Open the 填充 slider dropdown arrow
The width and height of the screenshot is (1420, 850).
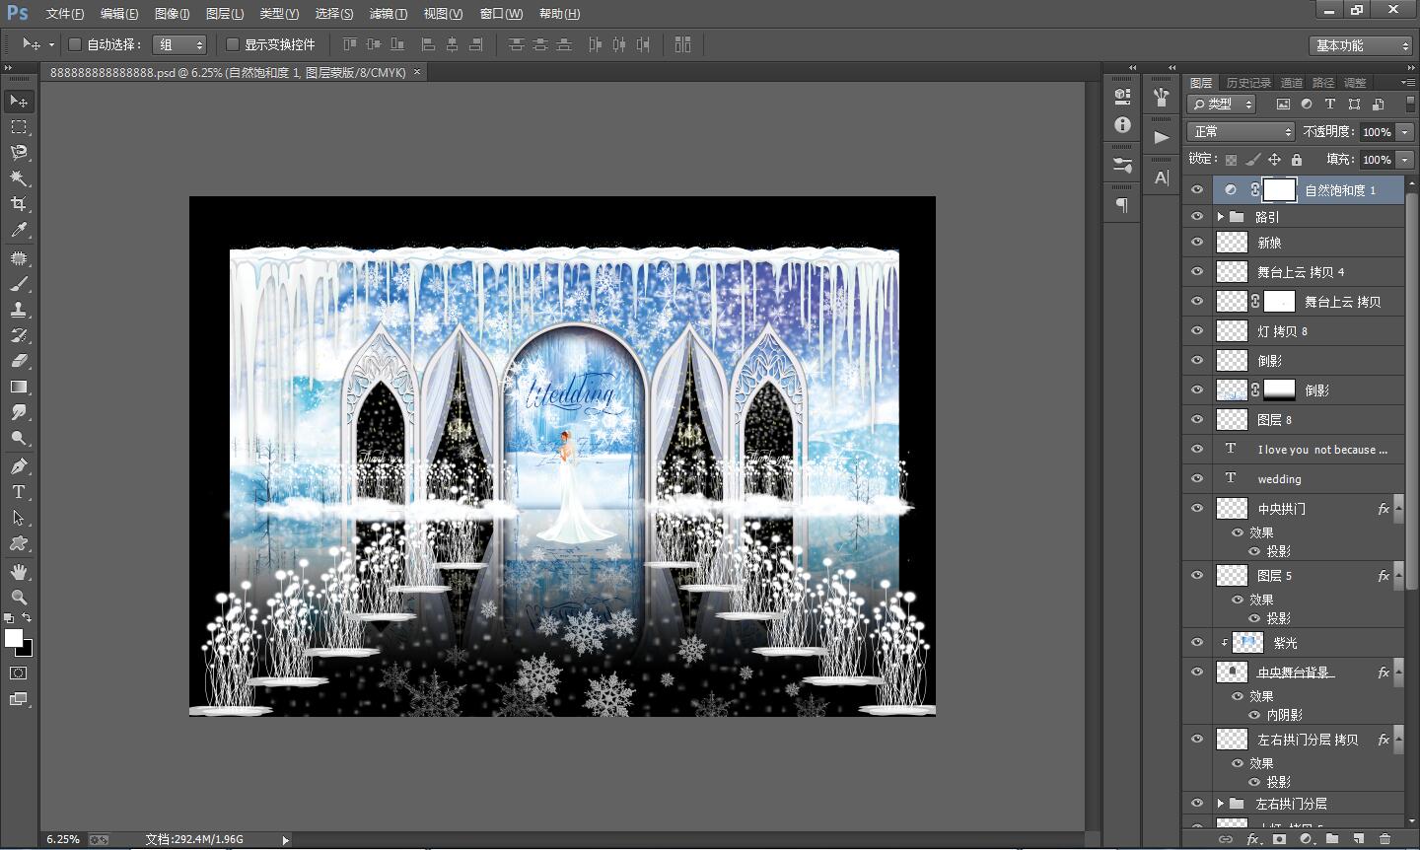[x=1404, y=159]
